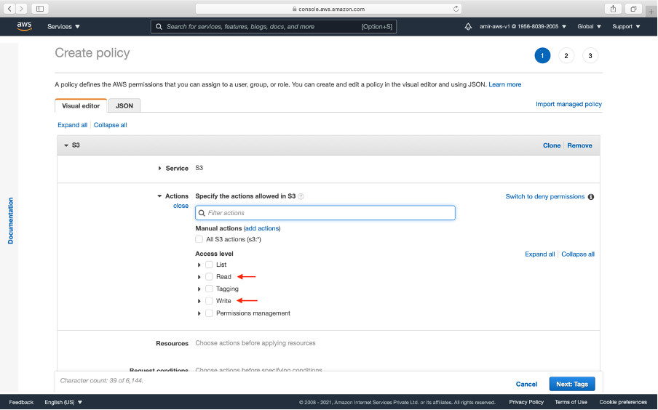This screenshot has width=658, height=410.
Task: Expand the Service section arrow
Action: 159,168
